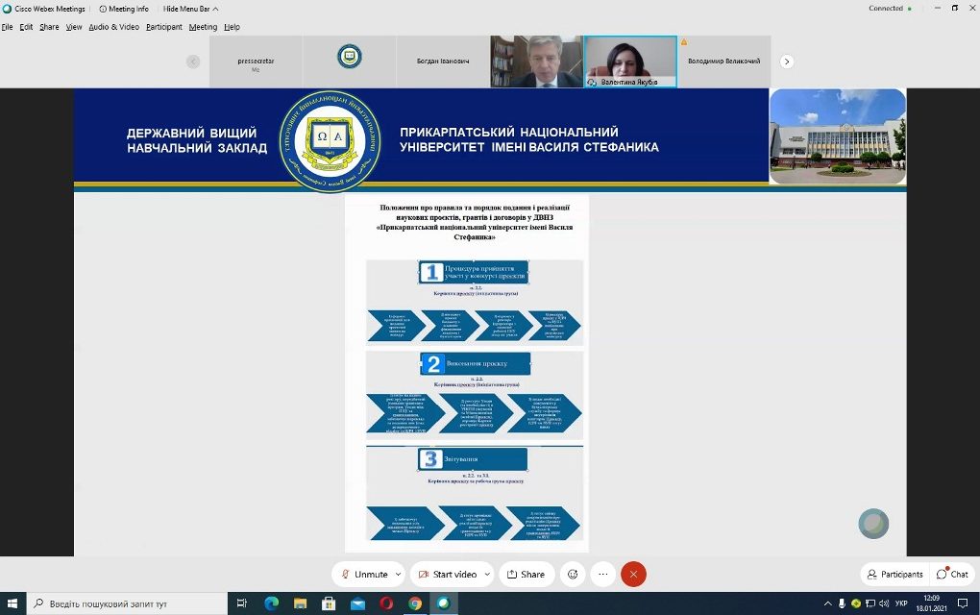Open the more options ellipsis button
Screen dimensions: 980x615
602,575
